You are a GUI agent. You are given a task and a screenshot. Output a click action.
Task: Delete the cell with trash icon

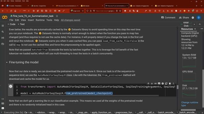point(170,84)
